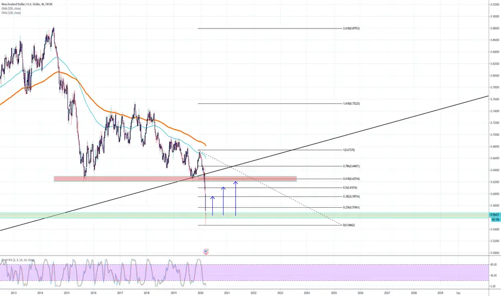Click the 0.64000 price axis label

[495, 170]
